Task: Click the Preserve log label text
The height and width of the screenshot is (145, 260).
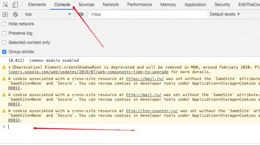Action: tap(21, 33)
